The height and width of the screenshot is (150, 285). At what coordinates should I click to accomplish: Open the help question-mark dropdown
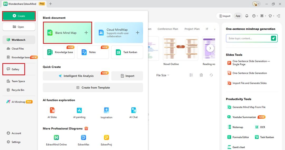click(255, 16)
